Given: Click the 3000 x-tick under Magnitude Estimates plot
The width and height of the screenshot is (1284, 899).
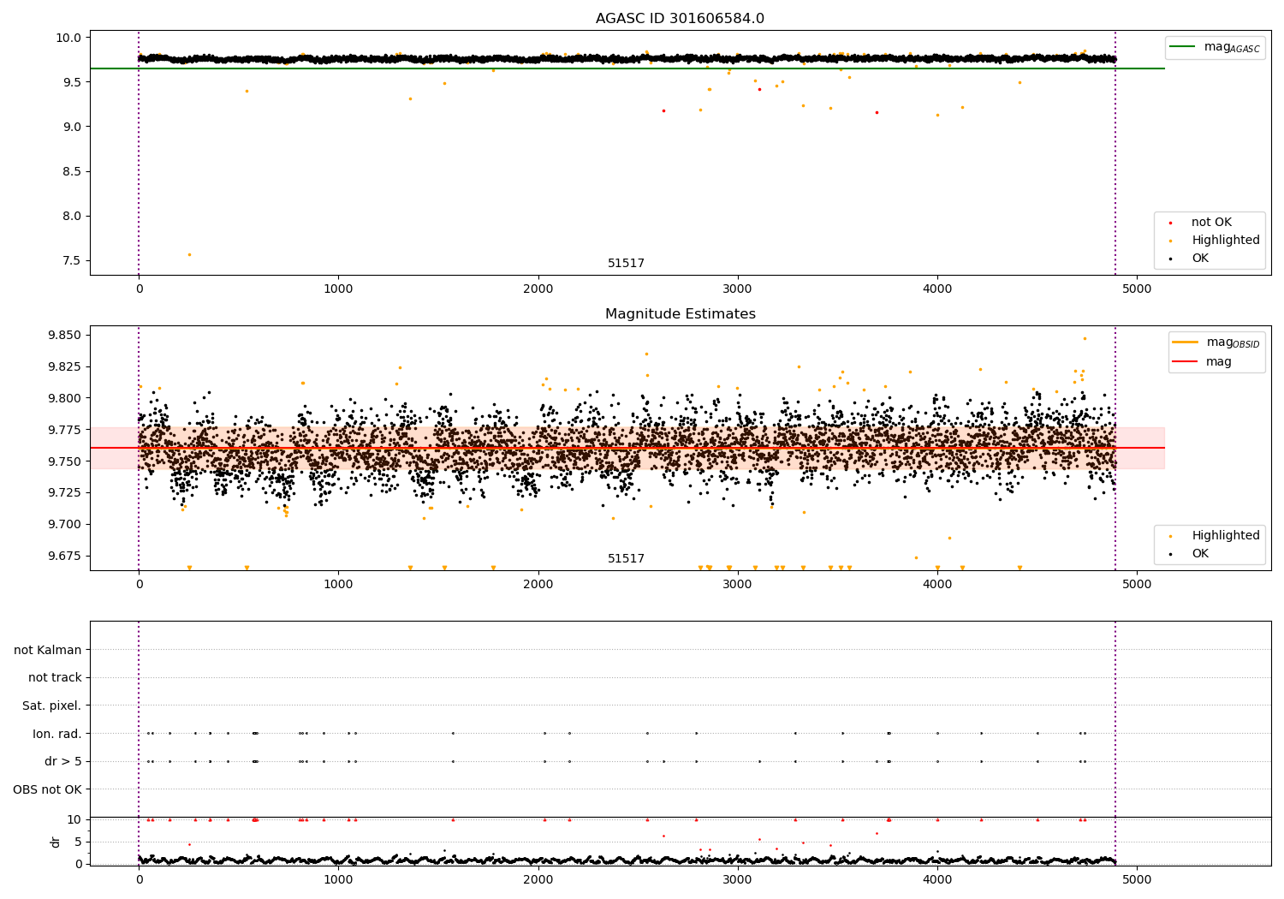Looking at the screenshot, I should 738,585.
